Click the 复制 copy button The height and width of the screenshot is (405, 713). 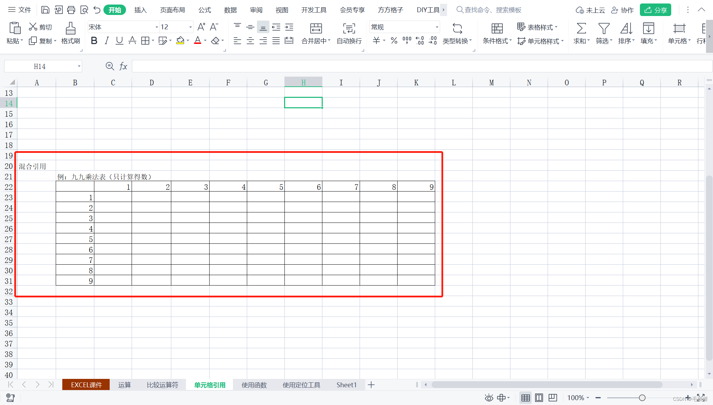pyautogui.click(x=42, y=41)
